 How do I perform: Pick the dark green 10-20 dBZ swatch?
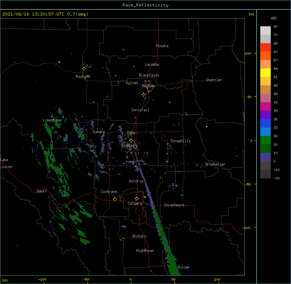265,149
